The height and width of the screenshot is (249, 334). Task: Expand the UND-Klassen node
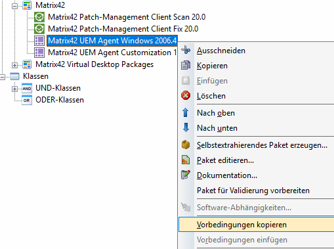[14, 89]
